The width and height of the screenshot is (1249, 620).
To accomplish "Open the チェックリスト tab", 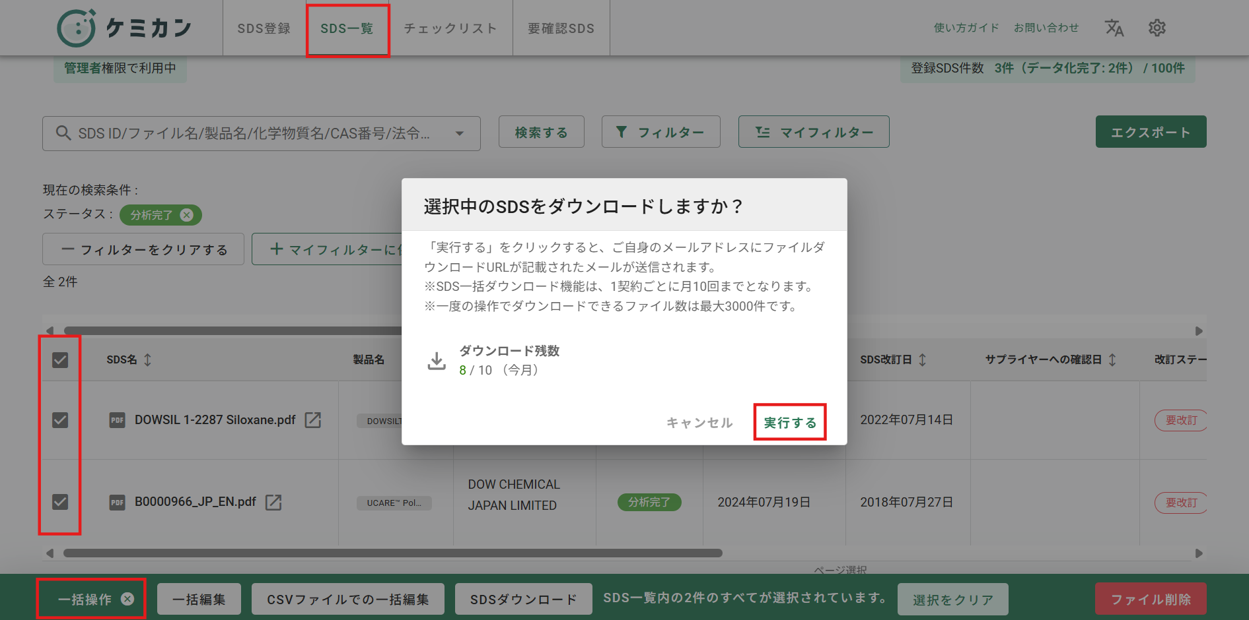I will [450, 28].
